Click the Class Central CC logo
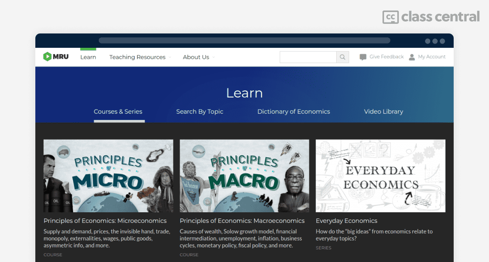Image resolution: width=489 pixels, height=262 pixels. pyautogui.click(x=391, y=17)
